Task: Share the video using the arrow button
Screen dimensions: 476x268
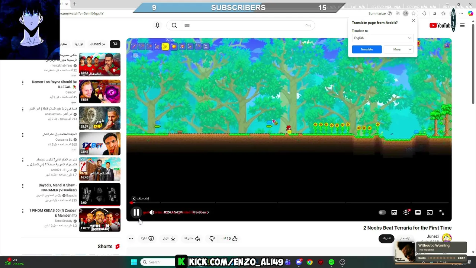Action: tap(193, 239)
